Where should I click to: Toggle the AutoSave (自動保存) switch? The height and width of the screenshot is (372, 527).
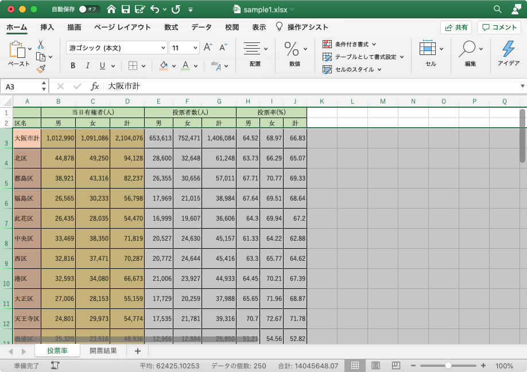[89, 9]
